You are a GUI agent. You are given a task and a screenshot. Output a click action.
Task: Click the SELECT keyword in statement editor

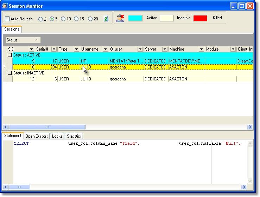click(x=21, y=143)
